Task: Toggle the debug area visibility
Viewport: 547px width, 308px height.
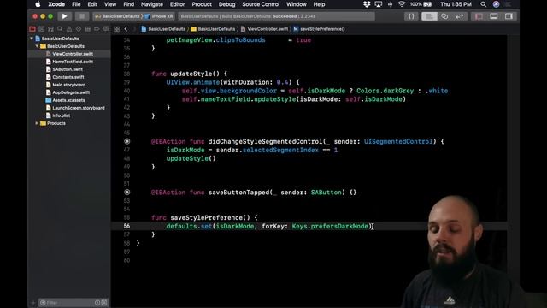Action: tap(494, 16)
